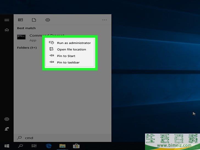
Task: Choose Run as administrator
Action: 73,43
